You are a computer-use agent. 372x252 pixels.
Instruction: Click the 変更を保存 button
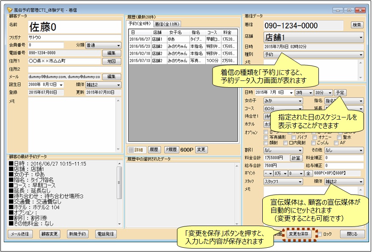tap(300, 234)
